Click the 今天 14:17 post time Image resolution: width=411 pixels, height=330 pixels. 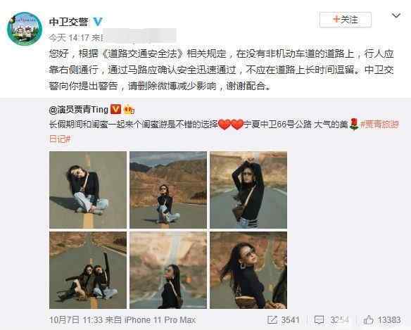(x=69, y=38)
